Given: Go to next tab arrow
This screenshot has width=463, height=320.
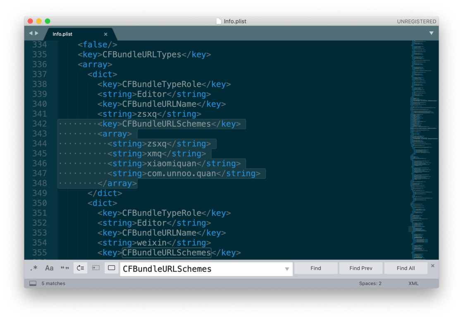Looking at the screenshot, I should coord(37,33).
